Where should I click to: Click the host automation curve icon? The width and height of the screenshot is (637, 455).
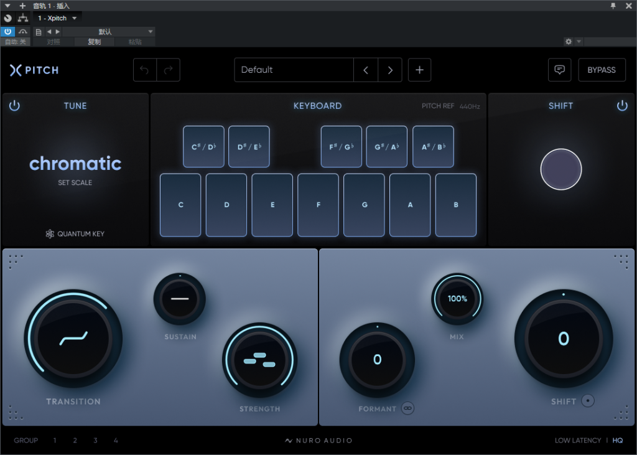(x=23, y=32)
